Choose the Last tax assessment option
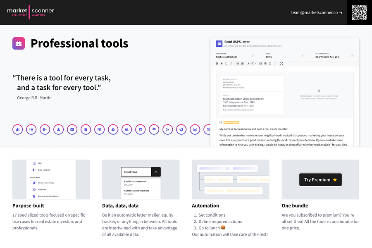 coord(141,183)
